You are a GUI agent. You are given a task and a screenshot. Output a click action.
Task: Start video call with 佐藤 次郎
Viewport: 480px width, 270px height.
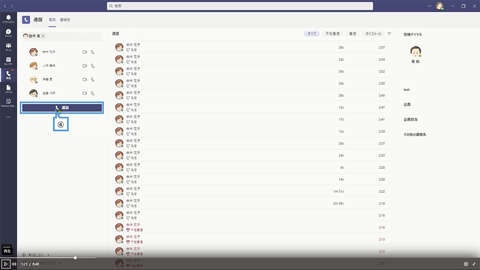click(84, 93)
